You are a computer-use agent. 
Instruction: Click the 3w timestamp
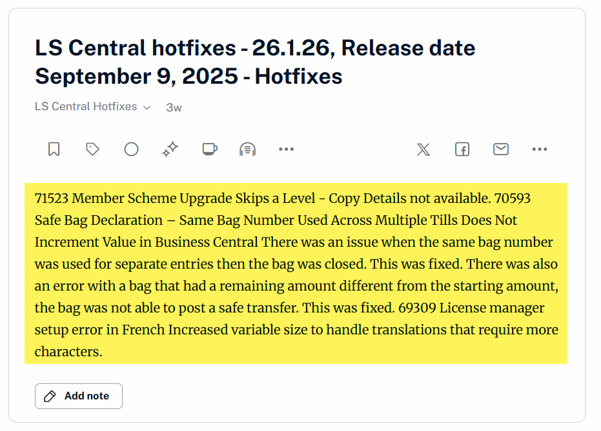[x=174, y=108]
